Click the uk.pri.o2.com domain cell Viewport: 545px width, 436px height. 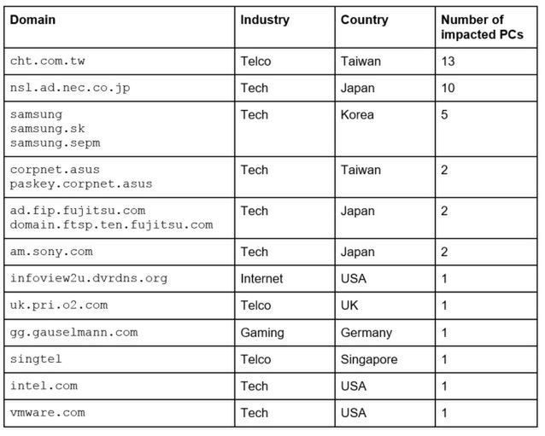coord(59,305)
